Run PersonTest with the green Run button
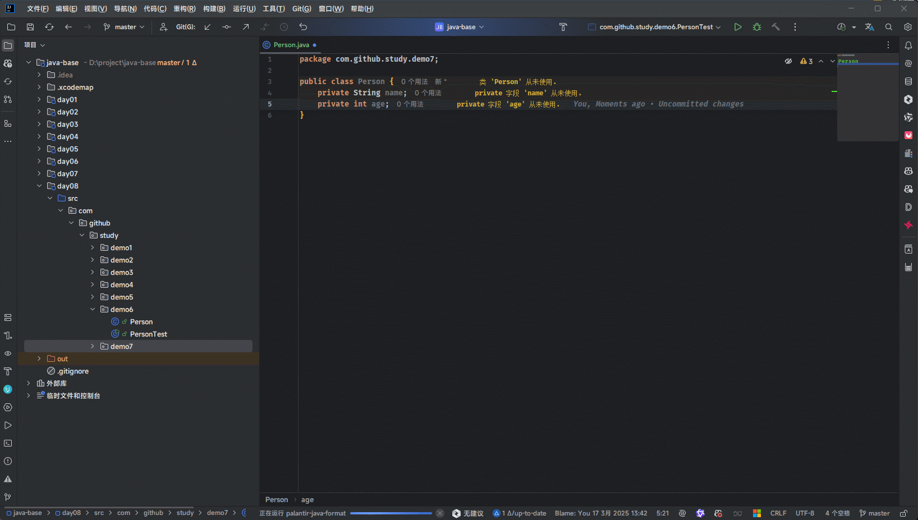The height and width of the screenshot is (520, 918). coord(738,27)
